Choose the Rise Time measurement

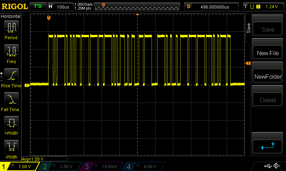pyautogui.click(x=11, y=76)
